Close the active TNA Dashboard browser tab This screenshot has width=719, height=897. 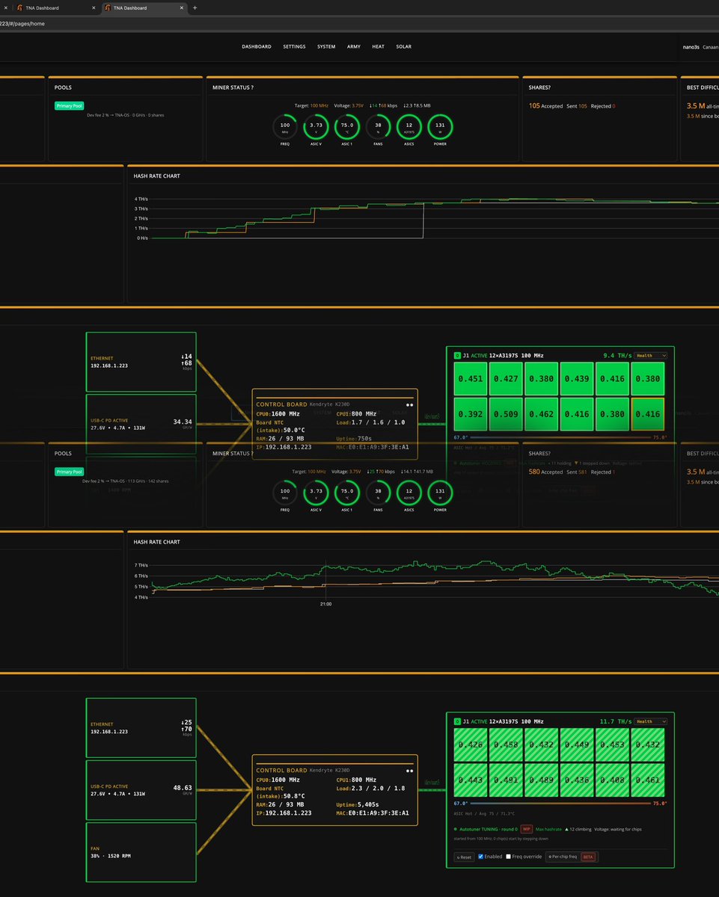click(x=183, y=7)
